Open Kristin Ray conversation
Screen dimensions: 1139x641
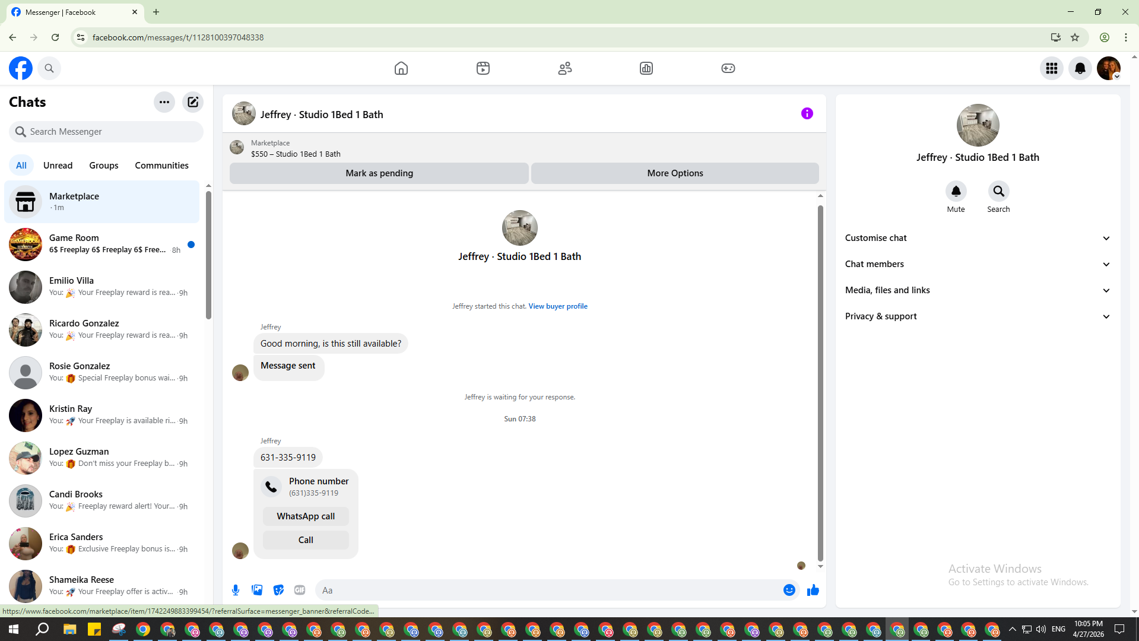[x=102, y=415]
